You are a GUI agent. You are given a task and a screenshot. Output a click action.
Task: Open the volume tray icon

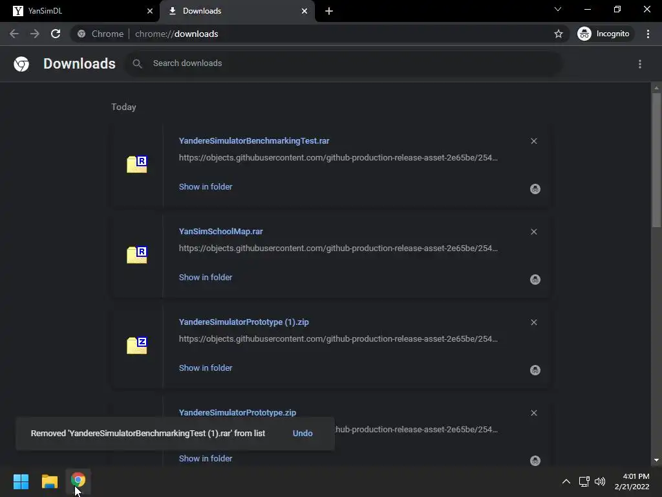coord(599,481)
